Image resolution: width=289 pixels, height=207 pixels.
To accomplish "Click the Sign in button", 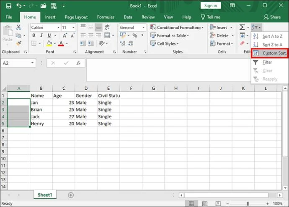I will point(211,6).
